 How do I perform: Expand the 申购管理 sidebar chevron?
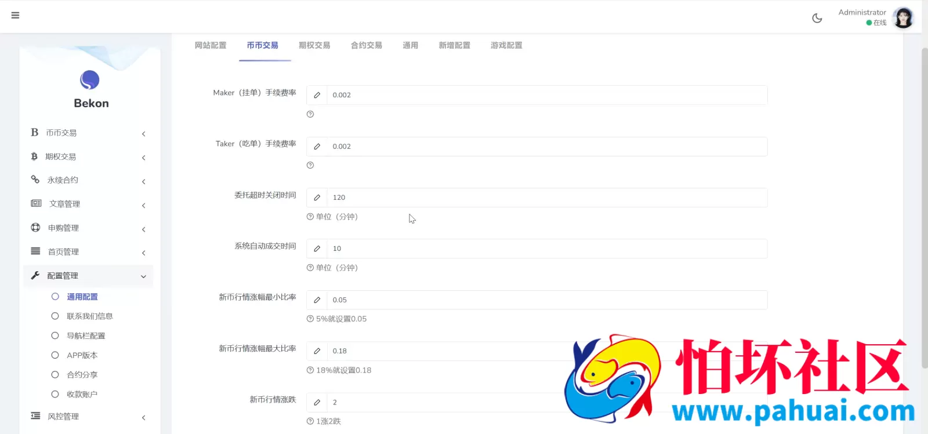[143, 229]
